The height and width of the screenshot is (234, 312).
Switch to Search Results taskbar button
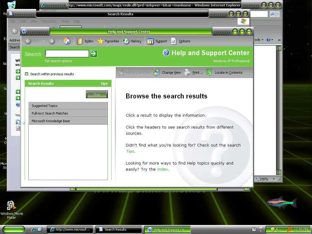pyautogui.click(x=119, y=229)
